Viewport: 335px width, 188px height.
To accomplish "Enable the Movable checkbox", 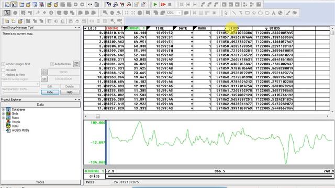I will point(3,70).
